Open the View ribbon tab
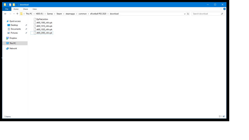 pos(35,9)
